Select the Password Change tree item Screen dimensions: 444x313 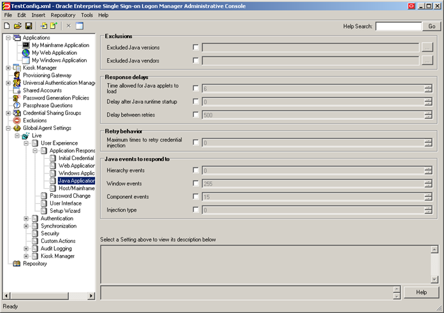(x=70, y=196)
